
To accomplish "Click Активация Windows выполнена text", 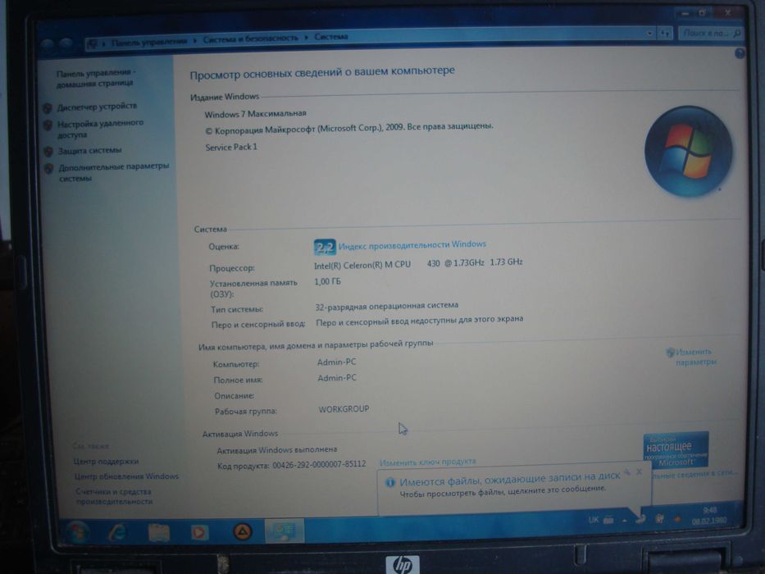I will [x=277, y=450].
